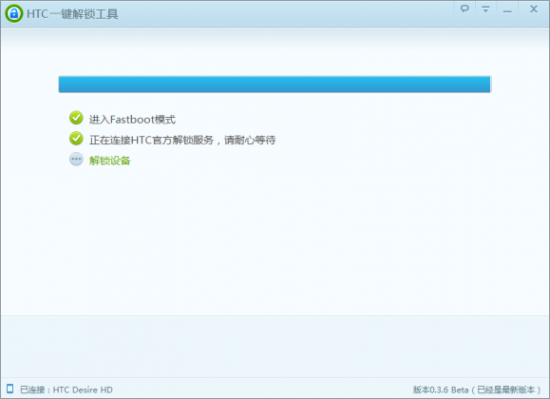Minimize the HTC unlock tool window
Viewport: 550px width, 399px height.
pos(507,11)
